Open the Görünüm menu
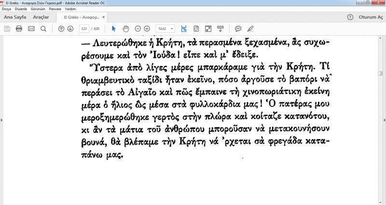Screen dimensions: 386x205 tap(38, 9)
